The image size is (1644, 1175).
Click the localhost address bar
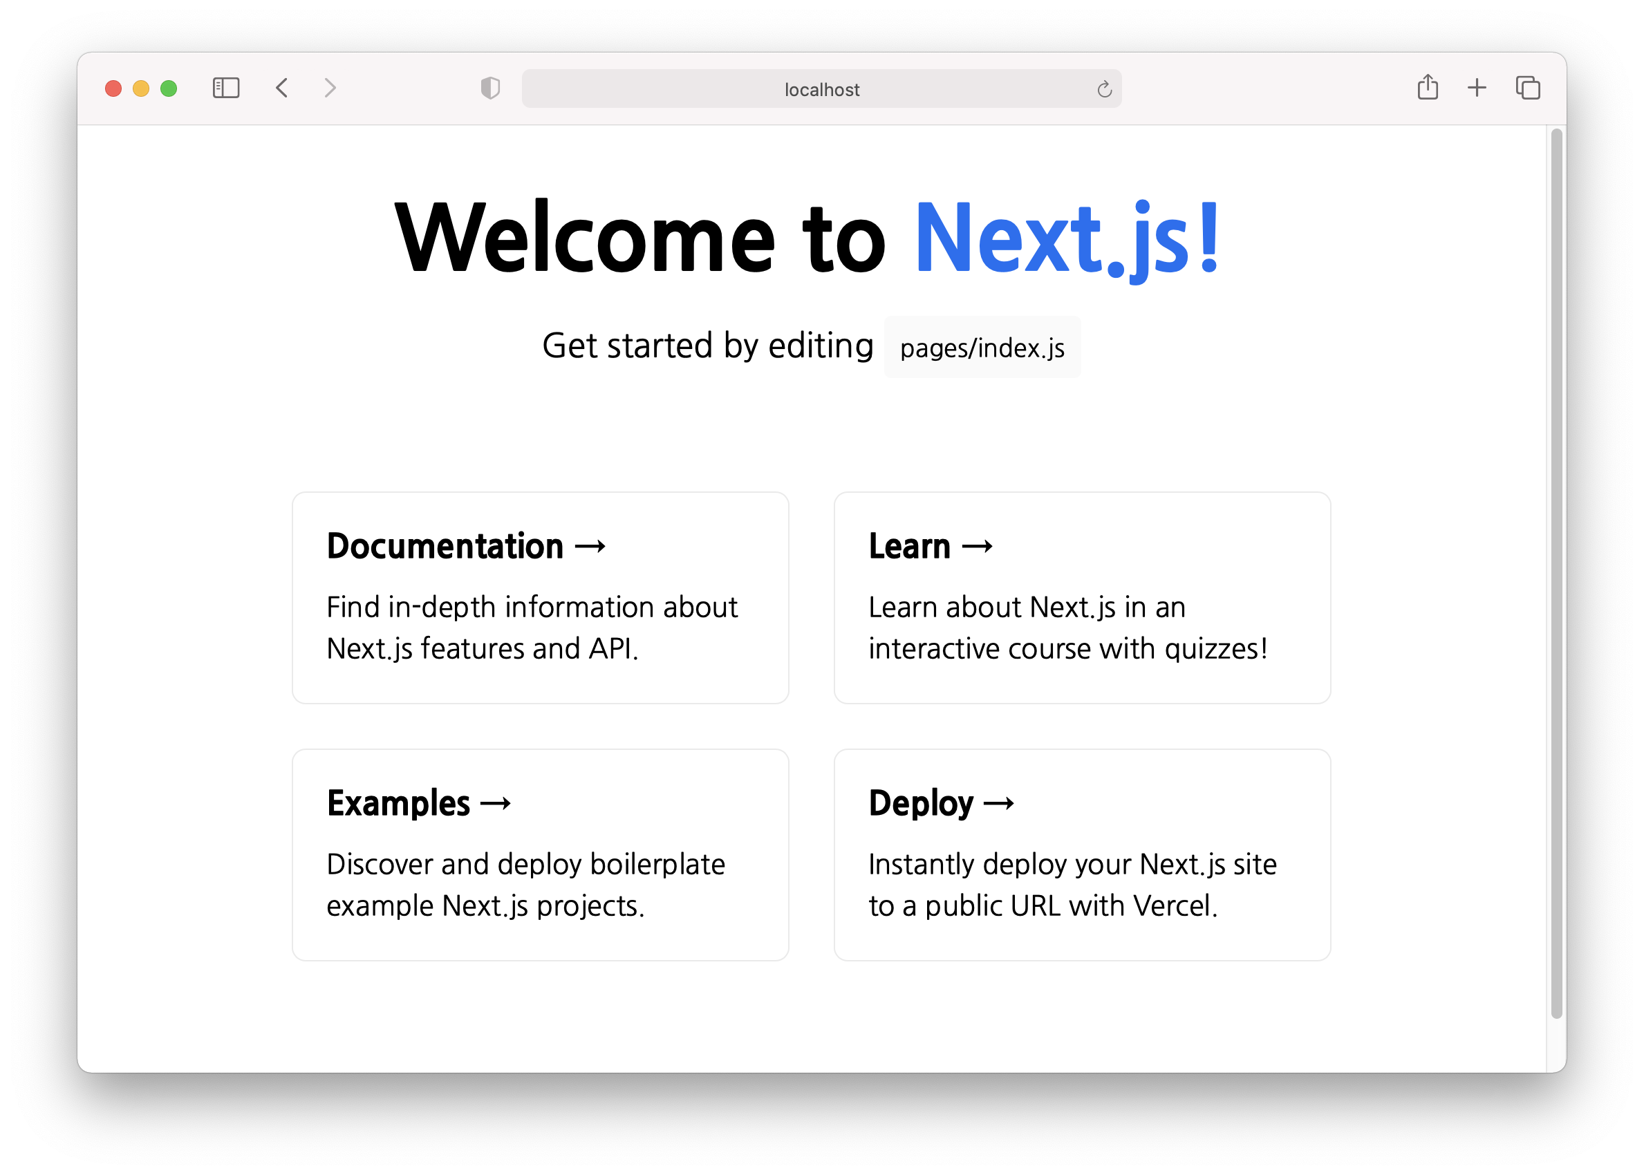[821, 89]
